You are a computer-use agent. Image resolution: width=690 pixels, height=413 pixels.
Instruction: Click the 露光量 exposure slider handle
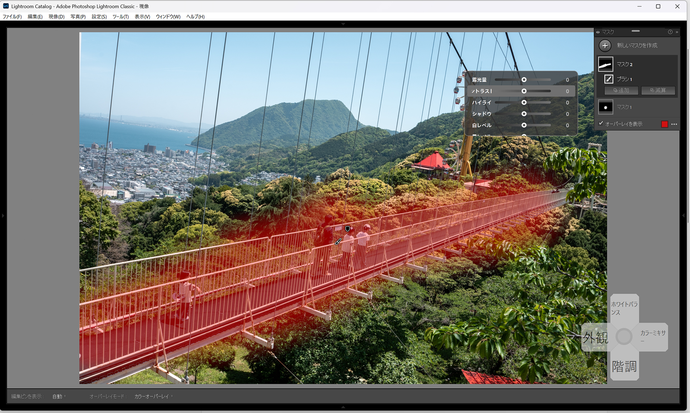tap(524, 80)
